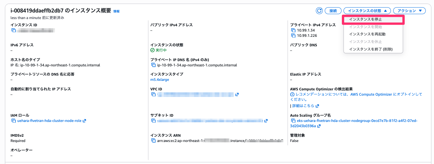The width and height of the screenshot is (434, 164).
Task: Choose インスタンスを再起動 menu option
Action: pyautogui.click(x=367, y=34)
